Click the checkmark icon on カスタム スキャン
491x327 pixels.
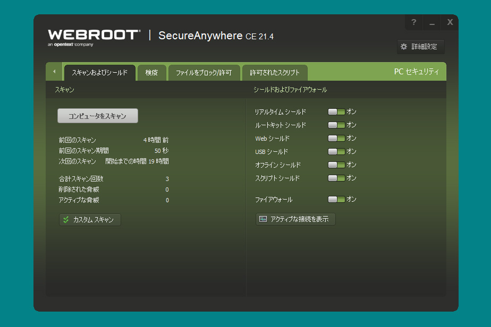pyautogui.click(x=66, y=220)
